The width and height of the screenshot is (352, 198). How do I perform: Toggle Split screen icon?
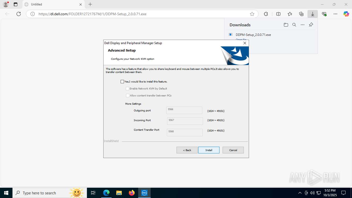click(278, 14)
